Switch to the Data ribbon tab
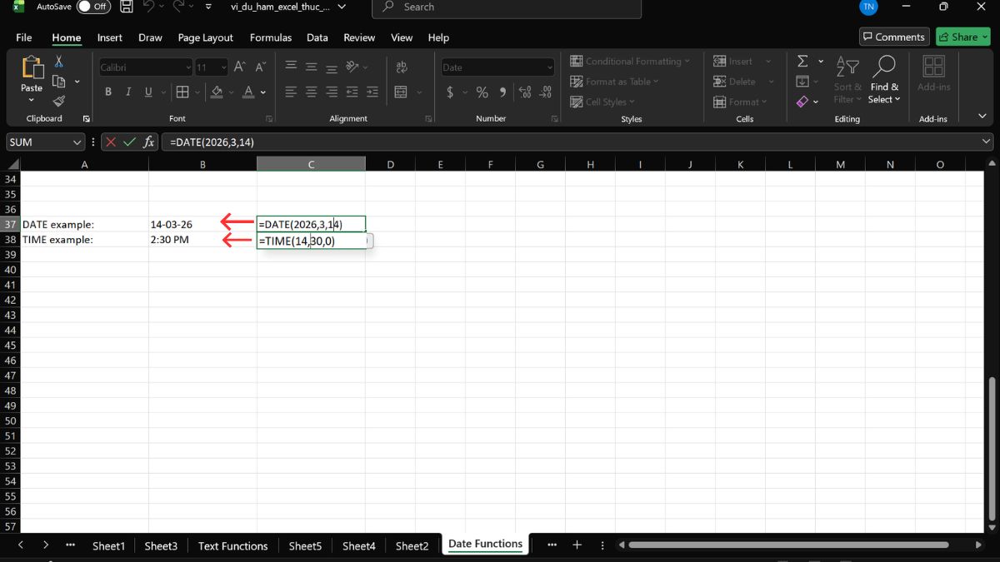 317,37
